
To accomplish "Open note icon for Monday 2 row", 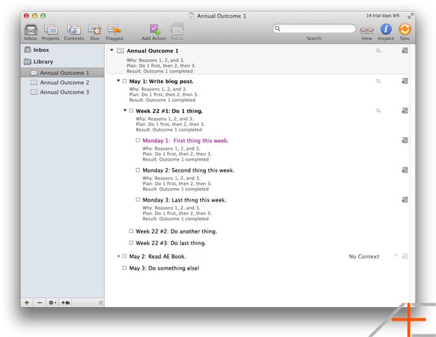I will pos(405,170).
